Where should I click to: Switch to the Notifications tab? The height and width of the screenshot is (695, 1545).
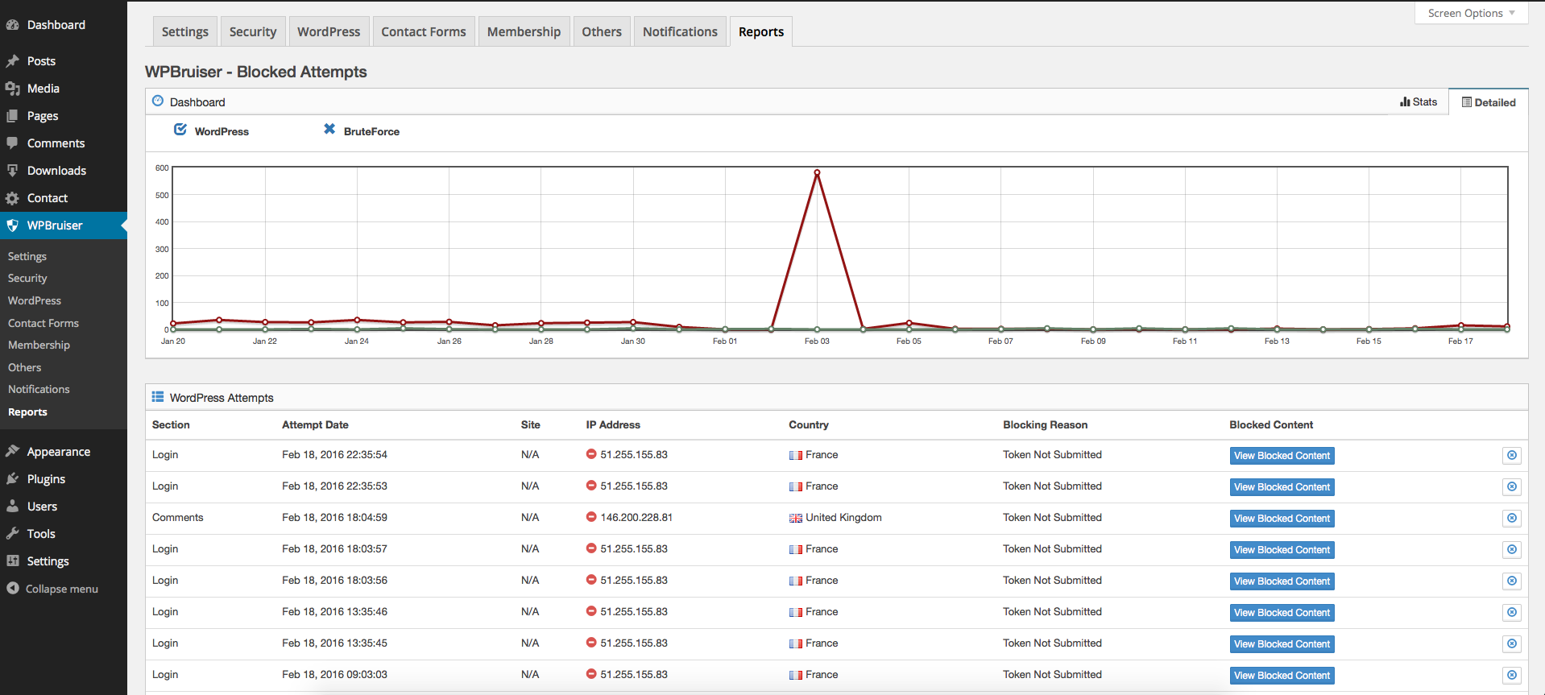pos(680,31)
